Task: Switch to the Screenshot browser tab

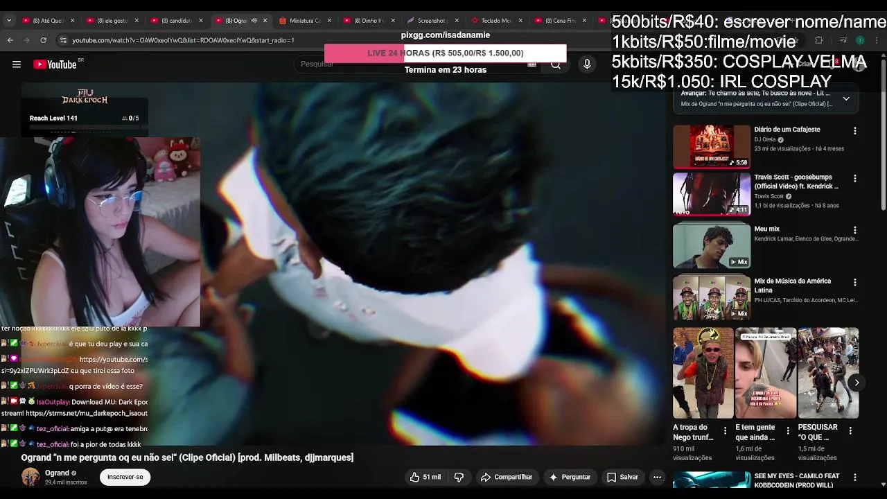Action: [432, 21]
